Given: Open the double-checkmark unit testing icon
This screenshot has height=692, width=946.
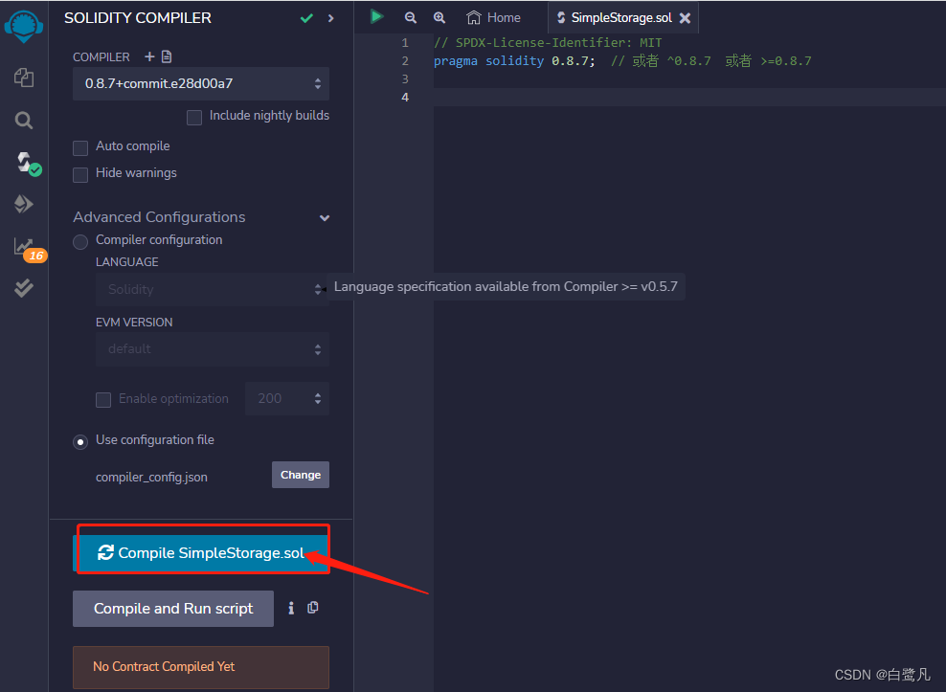Looking at the screenshot, I should [24, 288].
